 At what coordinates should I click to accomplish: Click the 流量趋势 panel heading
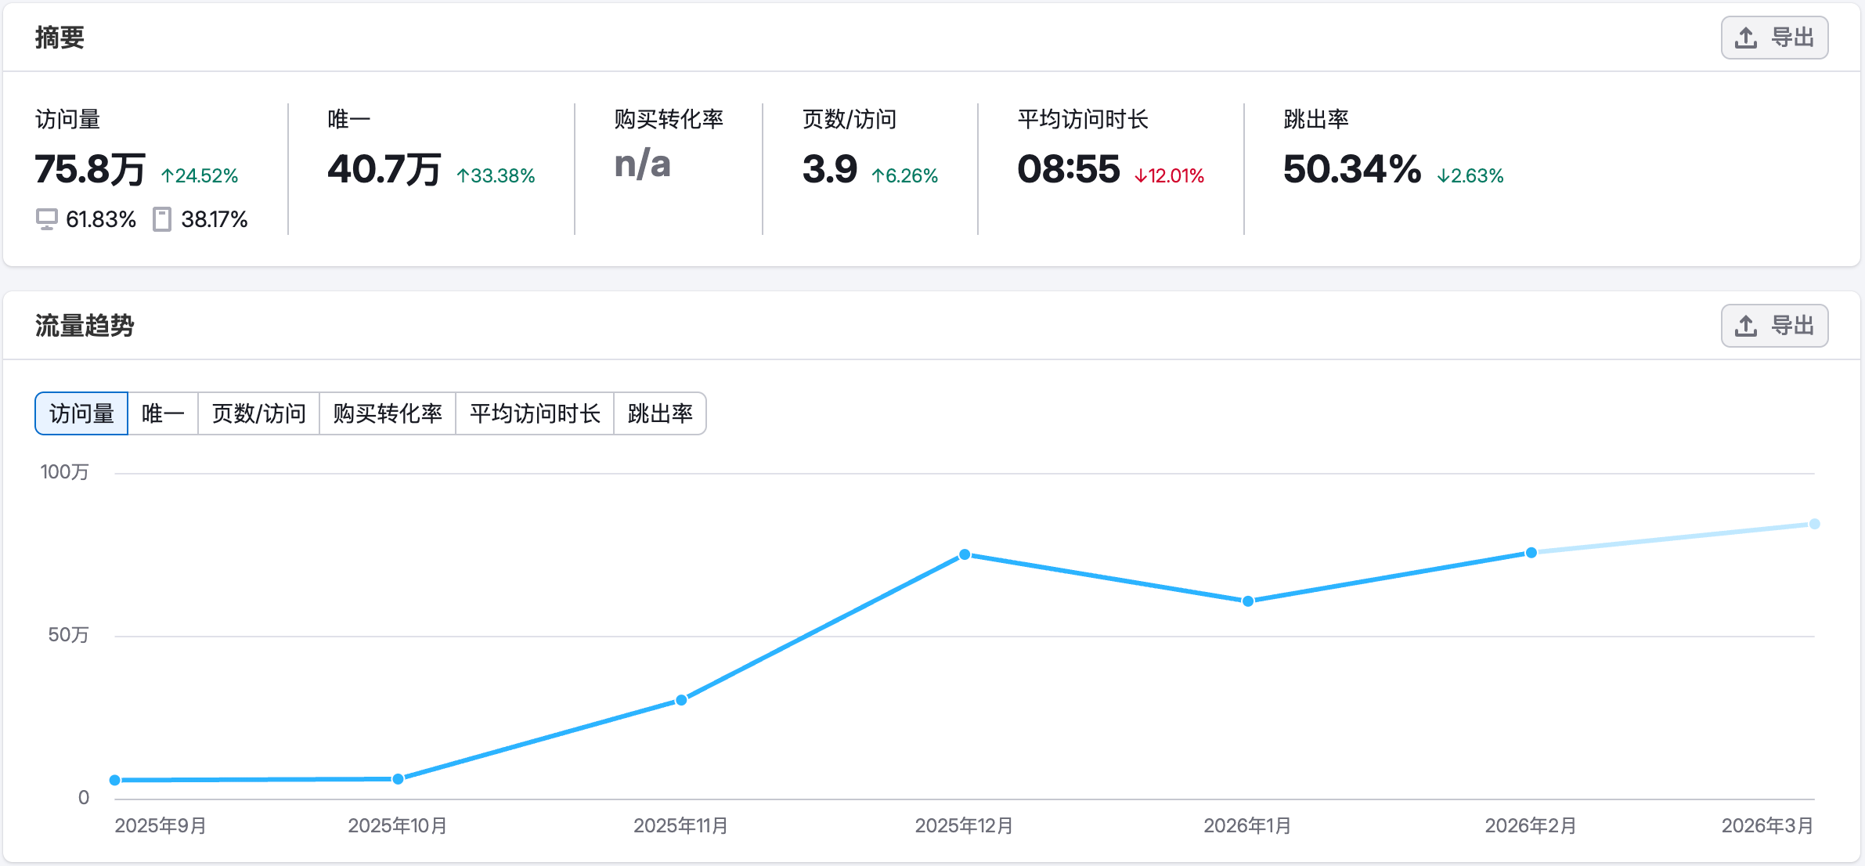85,326
